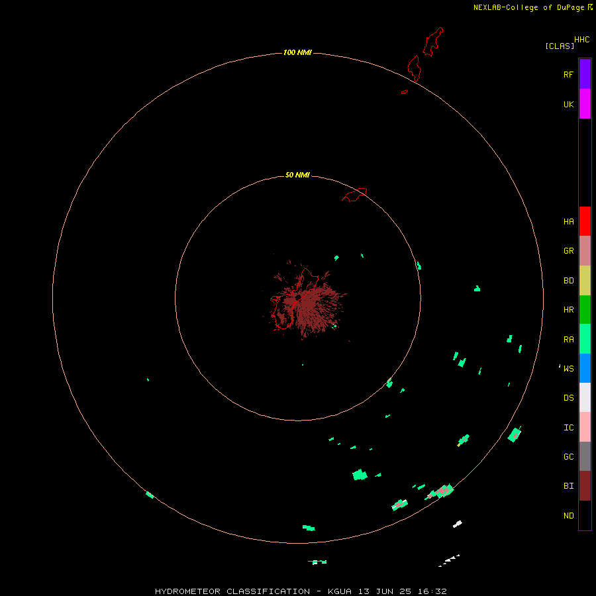Click the HA red legend swatch
The width and height of the screenshot is (596, 596).
point(585,221)
